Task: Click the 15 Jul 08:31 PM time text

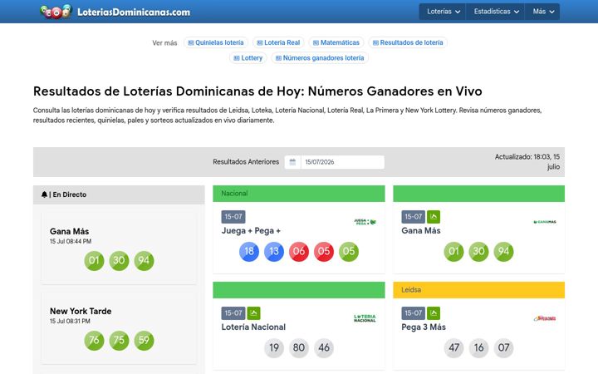Action: [70, 322]
